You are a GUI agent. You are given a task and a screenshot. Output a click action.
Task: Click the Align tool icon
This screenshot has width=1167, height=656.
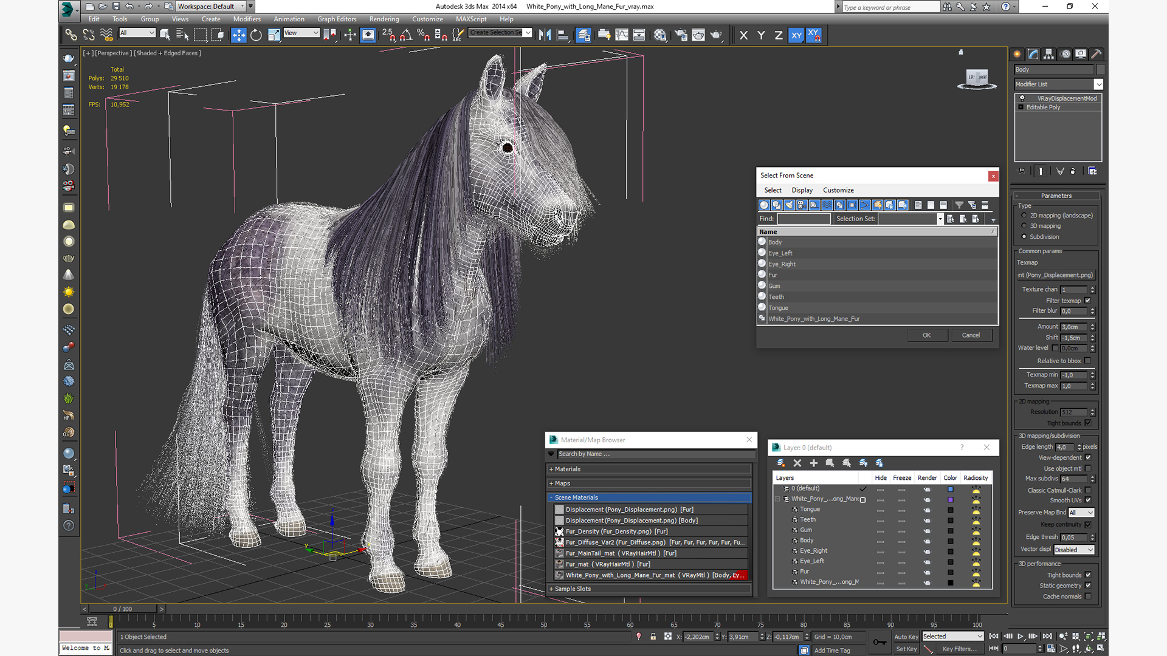click(x=563, y=35)
